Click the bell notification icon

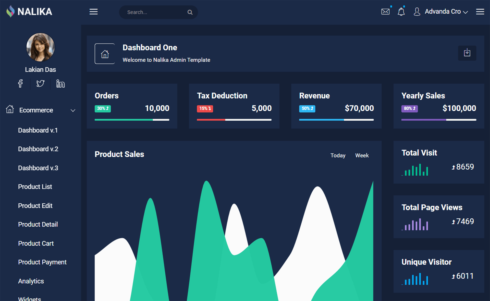401,11
